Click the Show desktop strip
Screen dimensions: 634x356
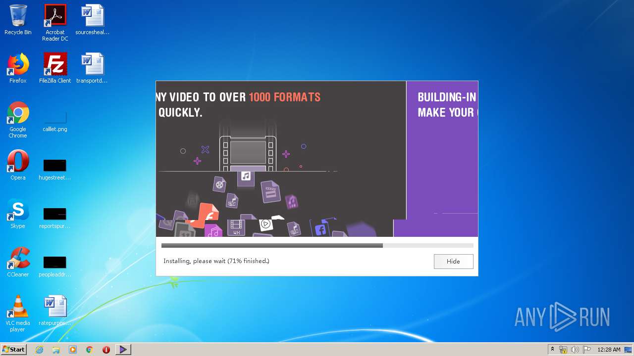(x=629, y=350)
